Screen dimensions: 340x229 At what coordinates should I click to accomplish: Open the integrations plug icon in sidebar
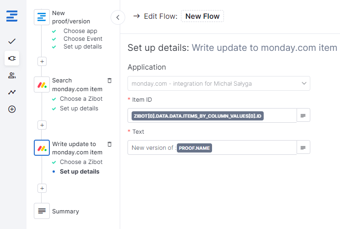tap(12, 58)
